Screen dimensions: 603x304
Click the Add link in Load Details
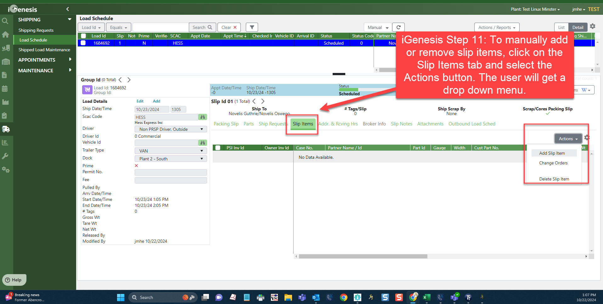pyautogui.click(x=156, y=101)
